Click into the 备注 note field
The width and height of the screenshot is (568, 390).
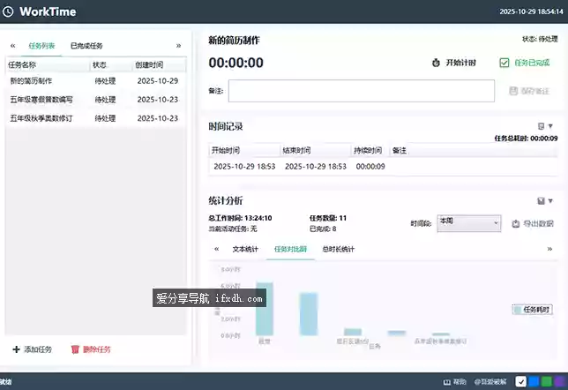pyautogui.click(x=361, y=91)
